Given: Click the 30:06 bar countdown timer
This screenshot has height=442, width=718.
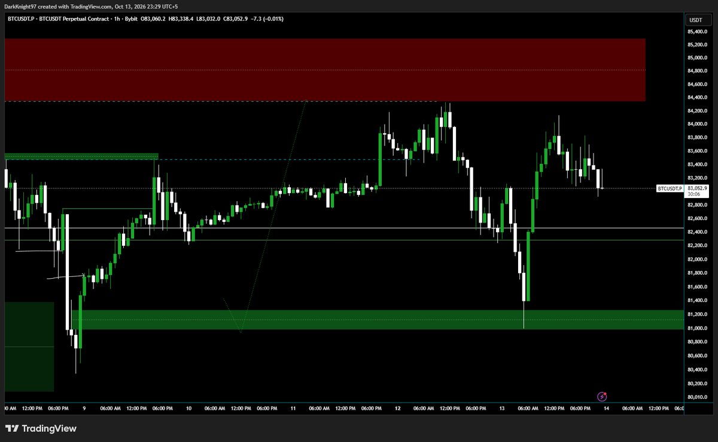Looking at the screenshot, I should pyautogui.click(x=695, y=194).
